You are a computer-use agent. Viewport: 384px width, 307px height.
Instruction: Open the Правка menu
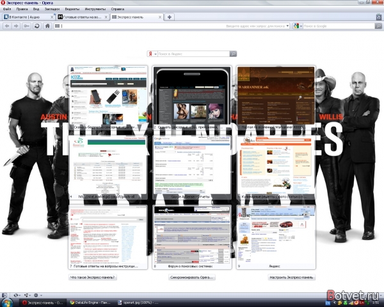(x=22, y=9)
